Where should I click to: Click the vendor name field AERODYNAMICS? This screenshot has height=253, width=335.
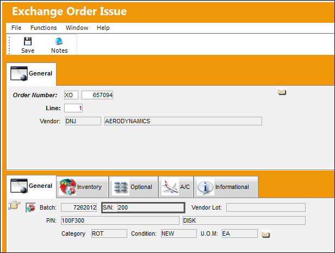point(183,121)
